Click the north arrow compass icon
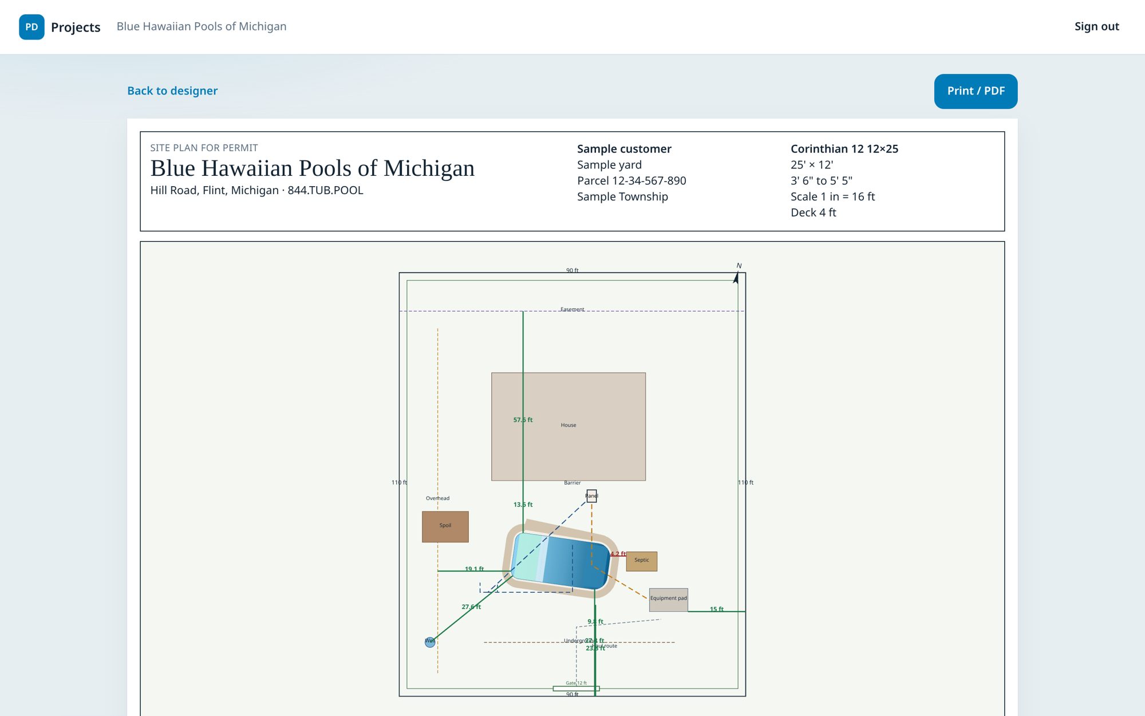Screen dimensions: 1145x716 [737, 274]
